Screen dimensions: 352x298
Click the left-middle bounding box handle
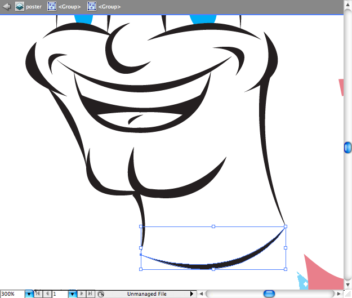(x=141, y=248)
